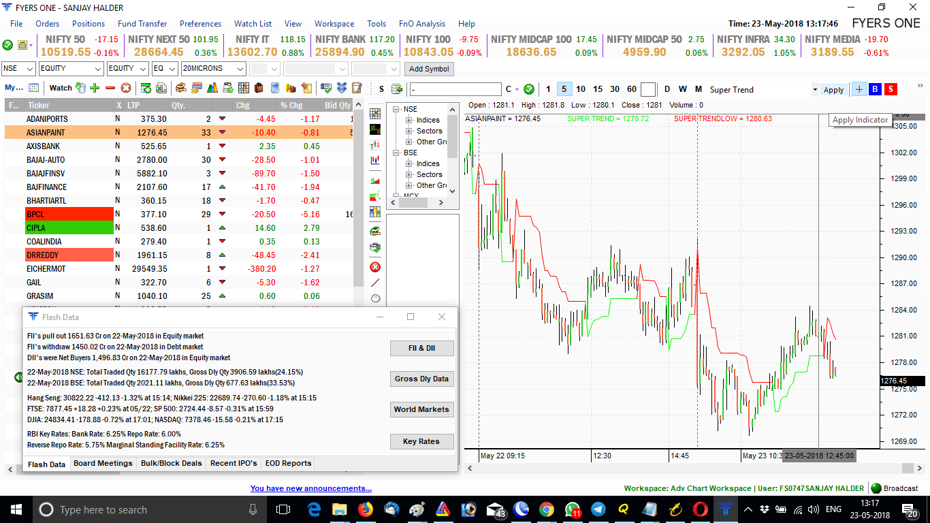Open the Super Trend indicator dropdown
The height and width of the screenshot is (523, 930).
[x=815, y=90]
